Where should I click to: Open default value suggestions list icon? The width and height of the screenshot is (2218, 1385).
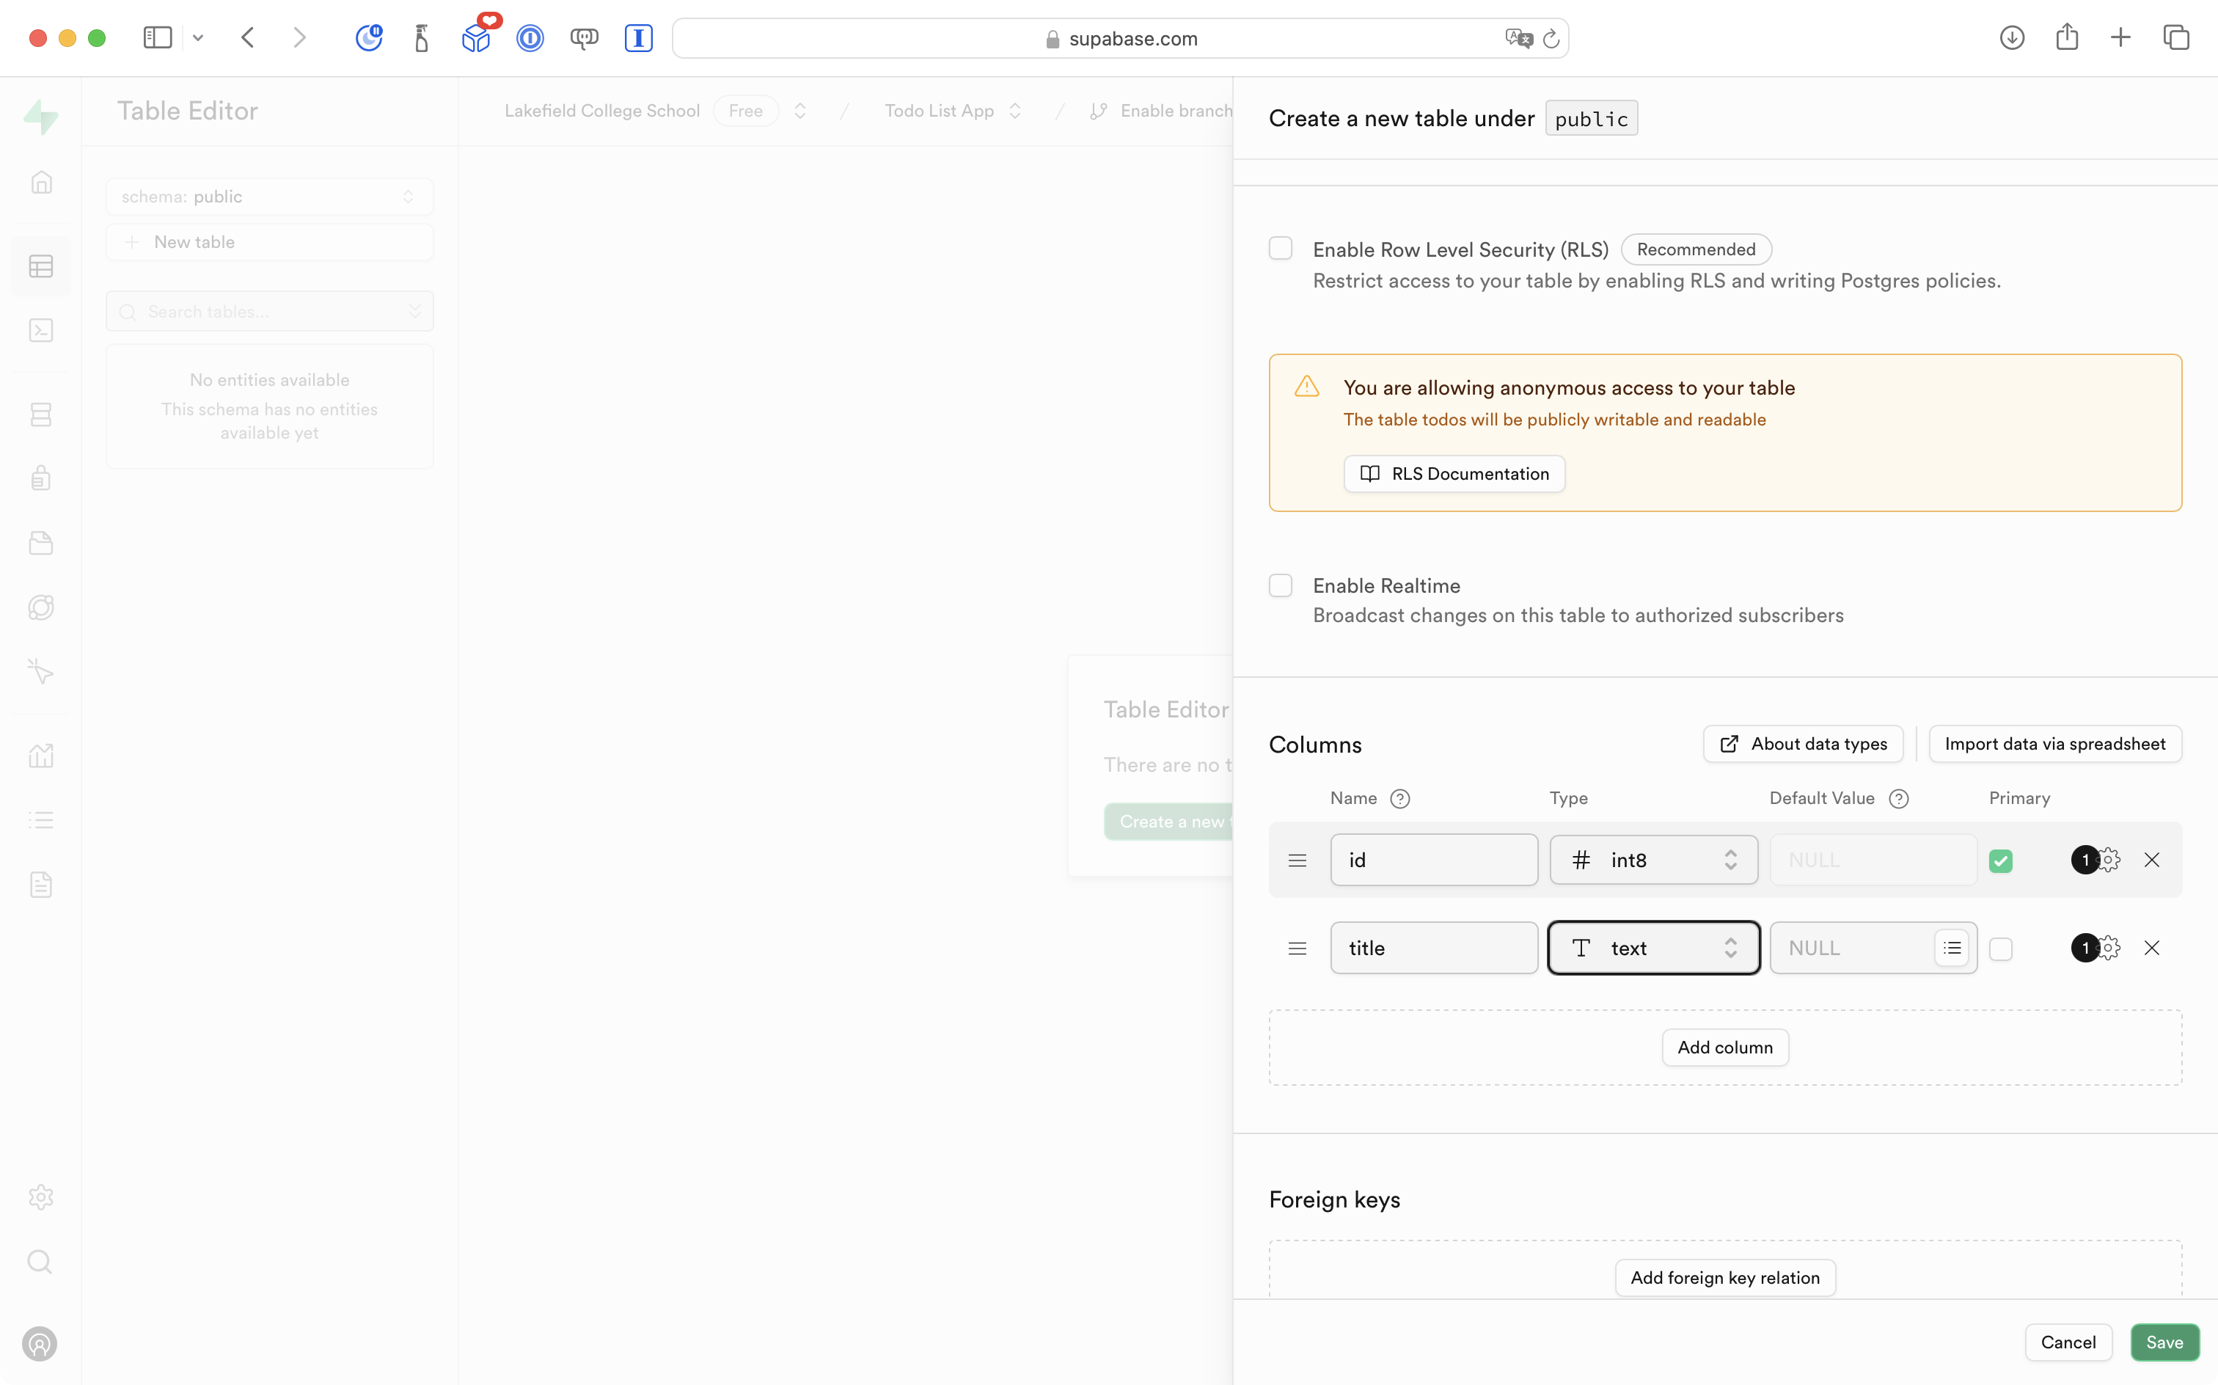tap(1952, 948)
